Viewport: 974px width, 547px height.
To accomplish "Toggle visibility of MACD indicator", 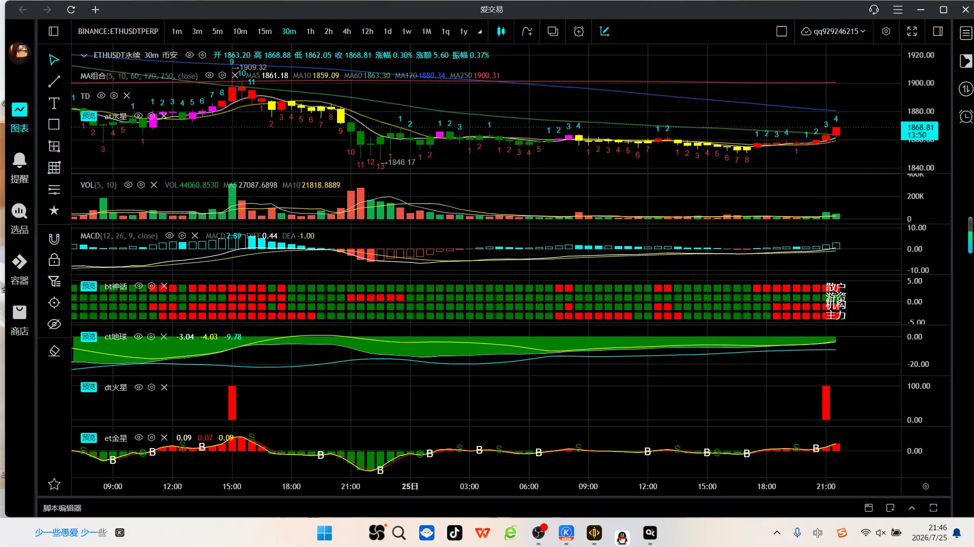I will [x=170, y=235].
